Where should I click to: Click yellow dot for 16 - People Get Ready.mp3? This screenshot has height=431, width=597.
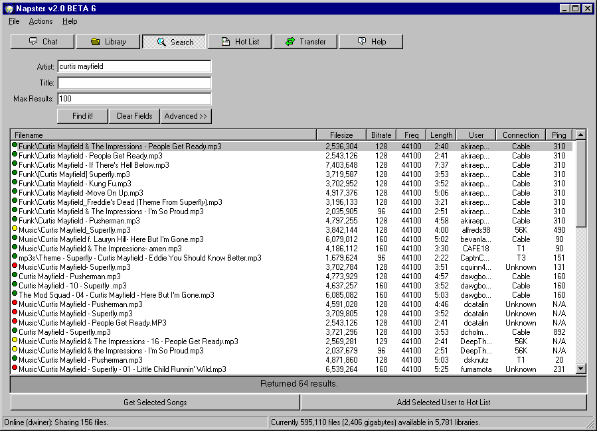[15, 339]
